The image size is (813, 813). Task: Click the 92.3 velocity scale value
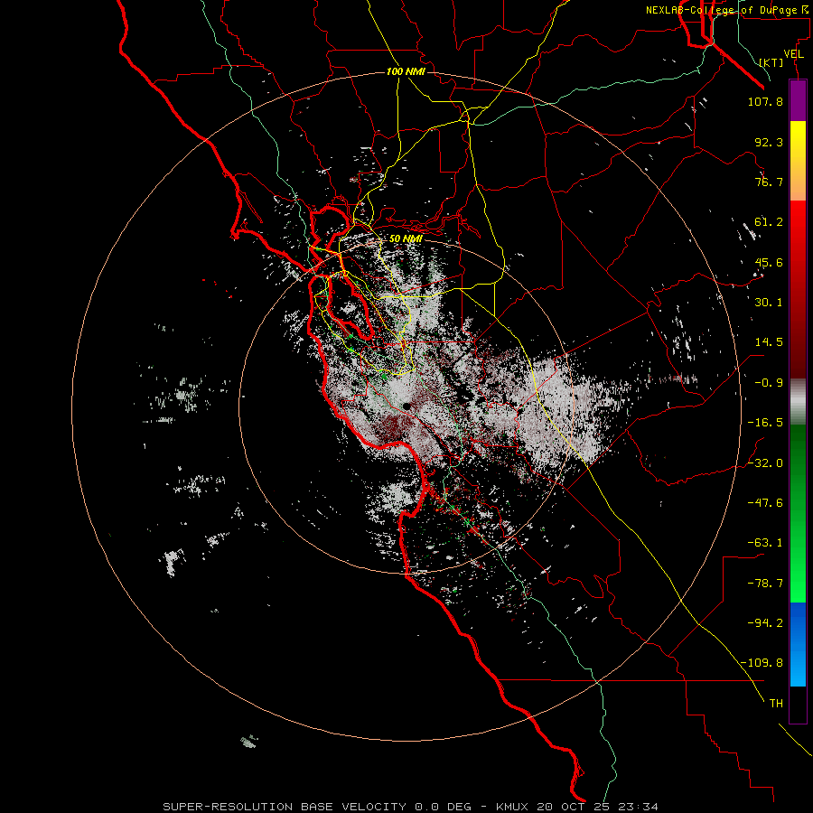769,142
